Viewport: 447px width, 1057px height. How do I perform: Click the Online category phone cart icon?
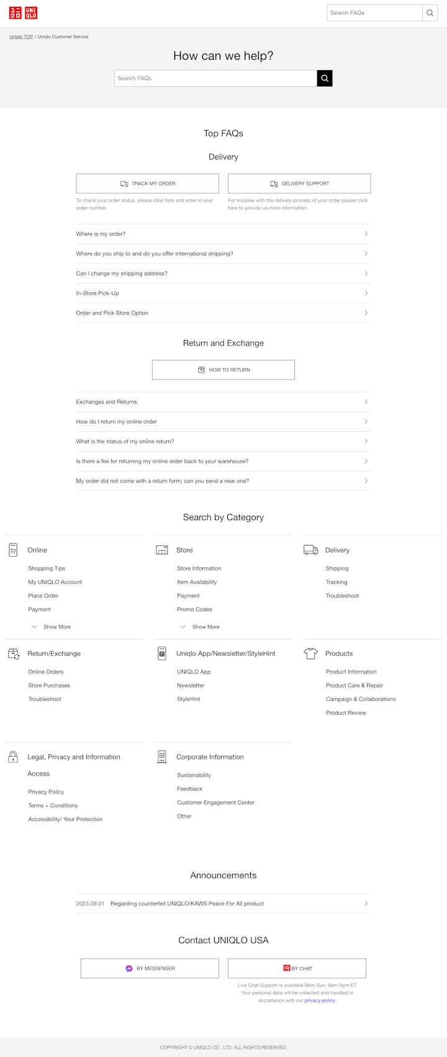pyautogui.click(x=13, y=550)
